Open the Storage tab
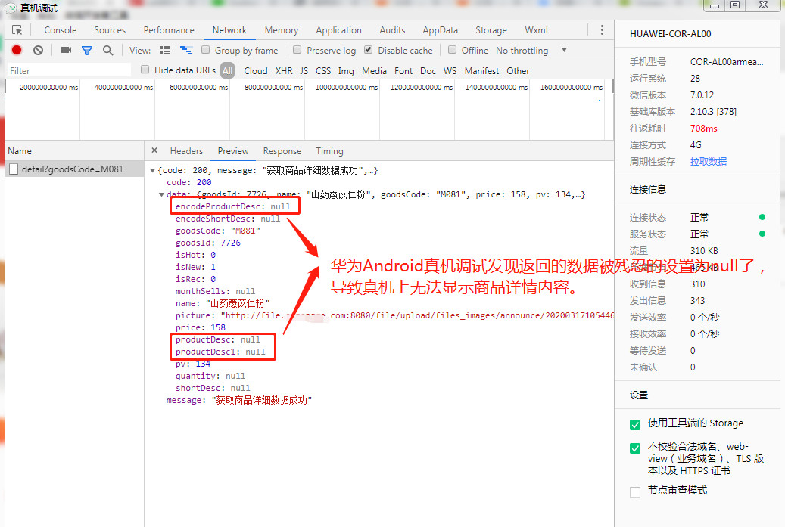The image size is (785, 527). (x=491, y=30)
